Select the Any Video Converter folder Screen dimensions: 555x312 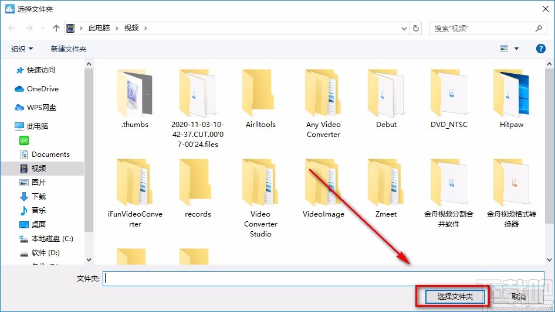[323, 104]
